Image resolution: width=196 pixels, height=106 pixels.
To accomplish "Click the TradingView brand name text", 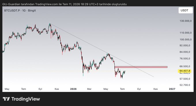I will (26, 99).
